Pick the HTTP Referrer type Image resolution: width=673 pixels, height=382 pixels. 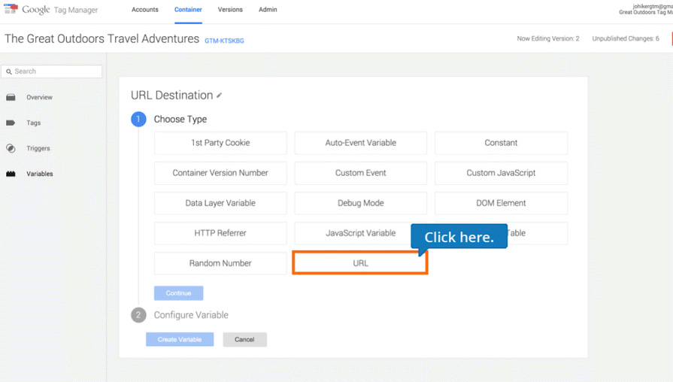[x=220, y=233]
